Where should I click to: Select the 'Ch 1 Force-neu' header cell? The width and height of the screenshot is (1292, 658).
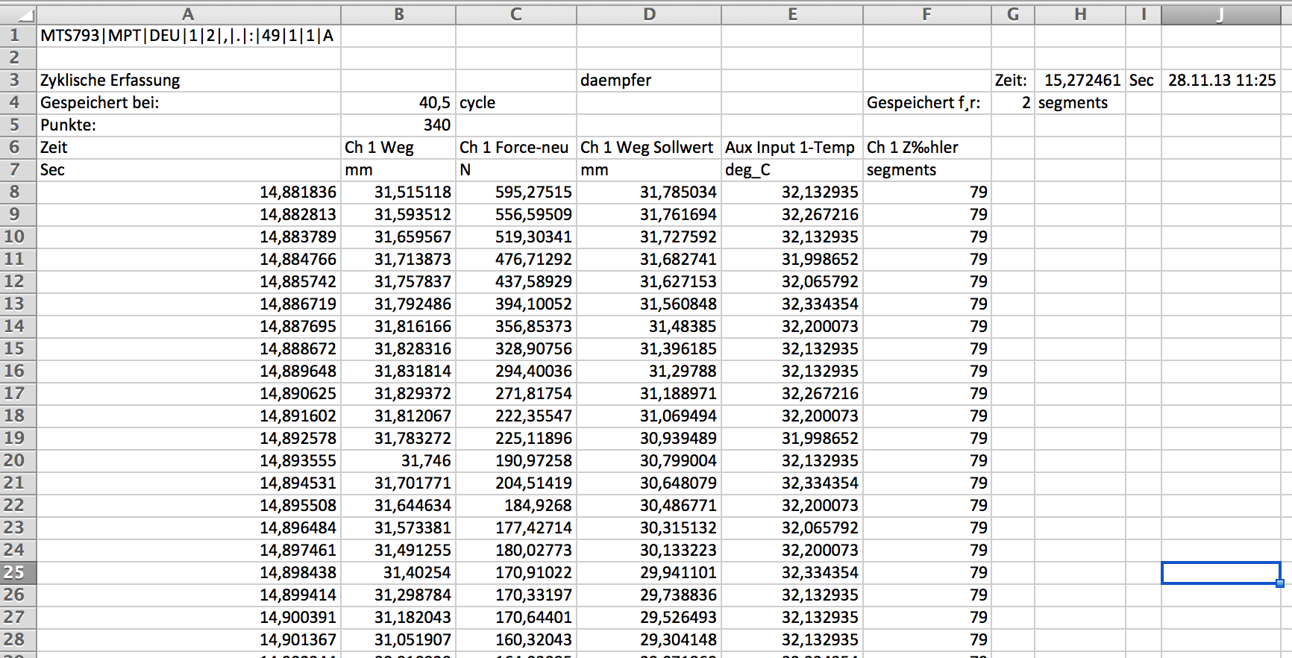point(514,148)
